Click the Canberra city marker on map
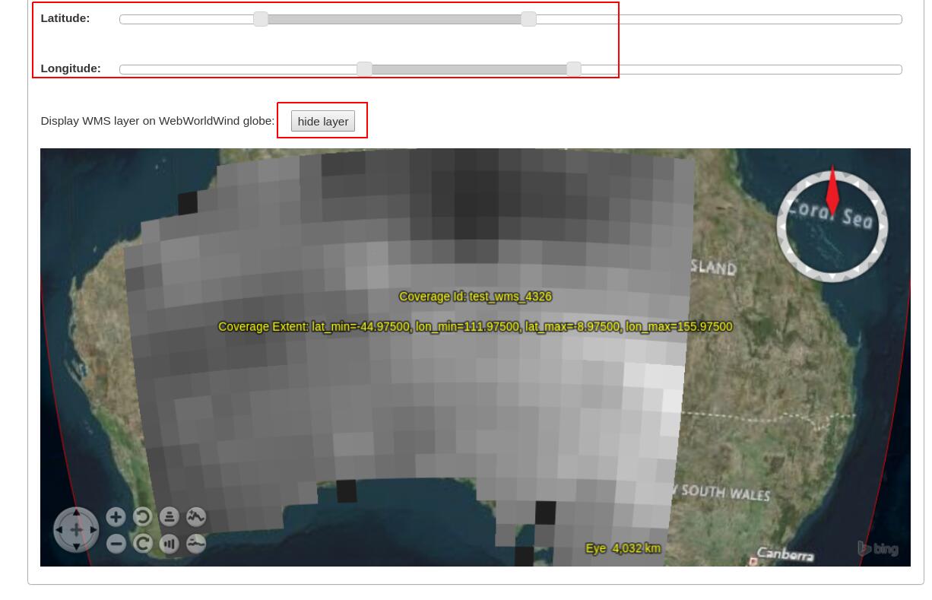 pyautogui.click(x=753, y=561)
